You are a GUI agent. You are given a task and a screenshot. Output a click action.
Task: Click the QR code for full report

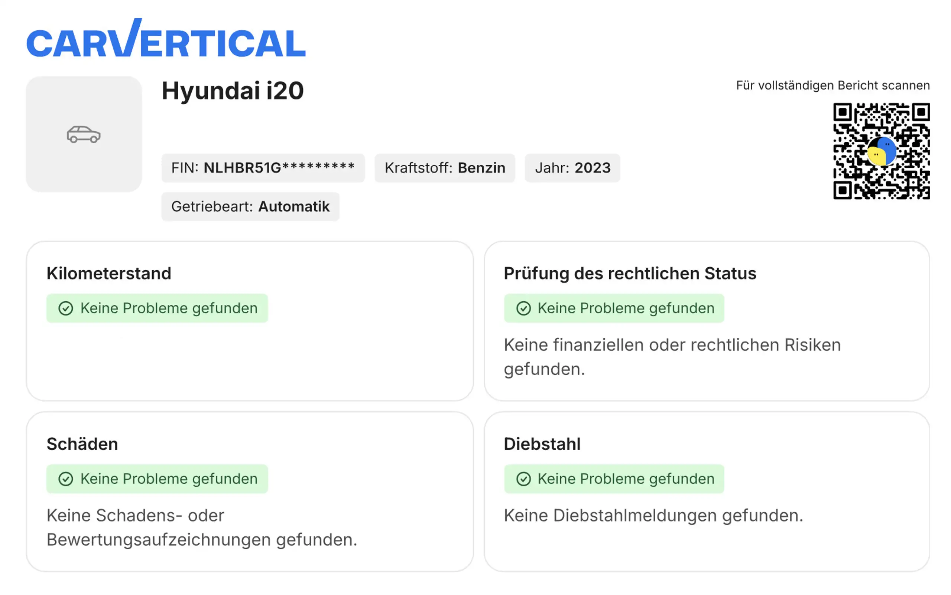[x=881, y=151]
